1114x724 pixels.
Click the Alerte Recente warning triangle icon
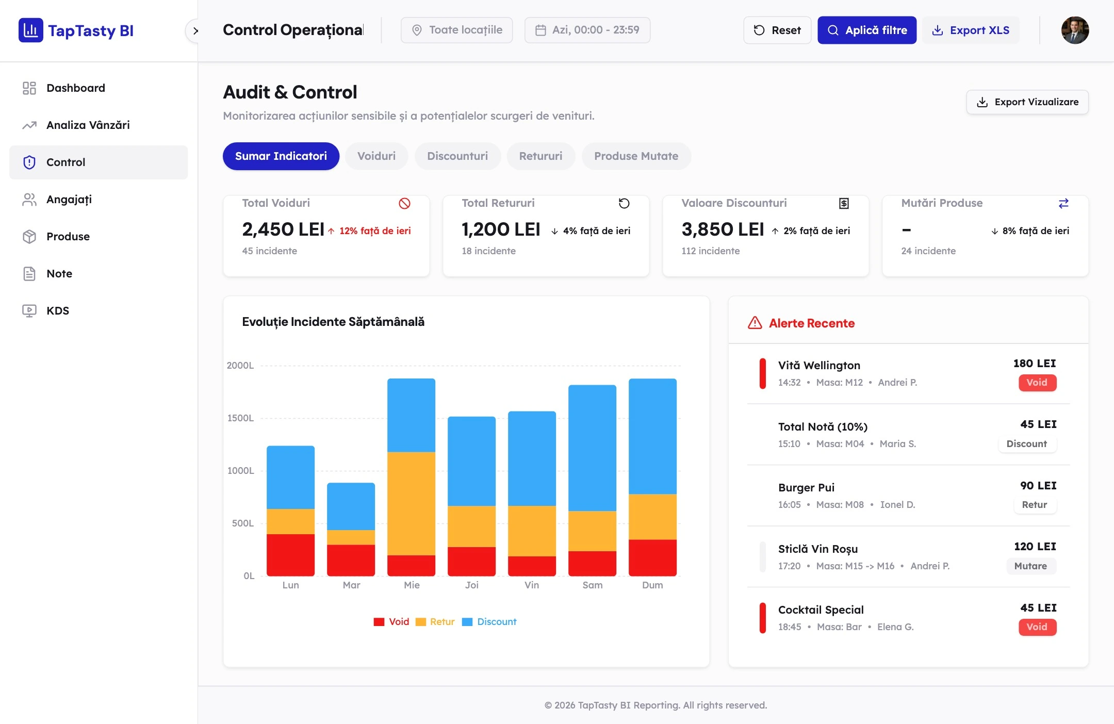point(755,323)
